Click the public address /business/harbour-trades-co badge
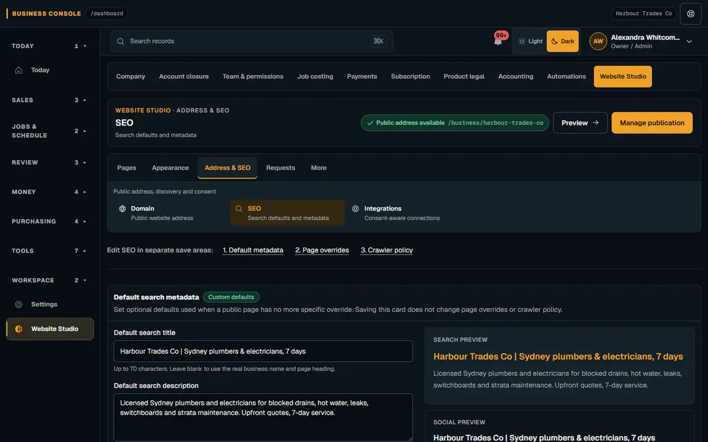The image size is (708, 442). click(x=455, y=123)
